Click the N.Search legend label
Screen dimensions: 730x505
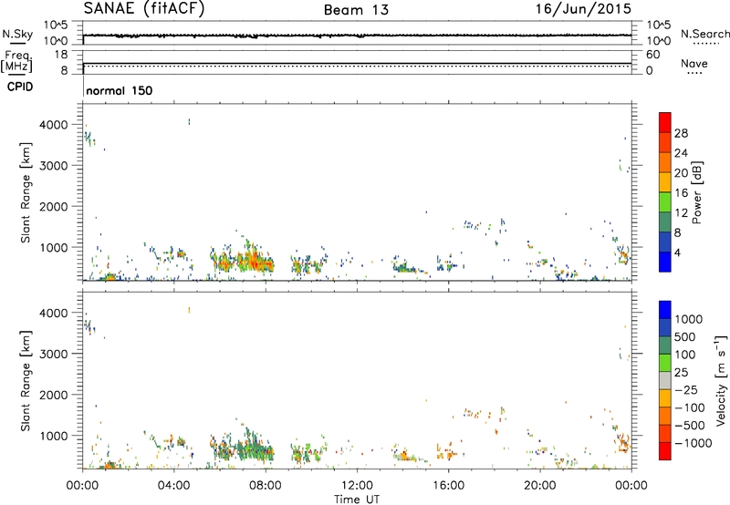click(705, 34)
